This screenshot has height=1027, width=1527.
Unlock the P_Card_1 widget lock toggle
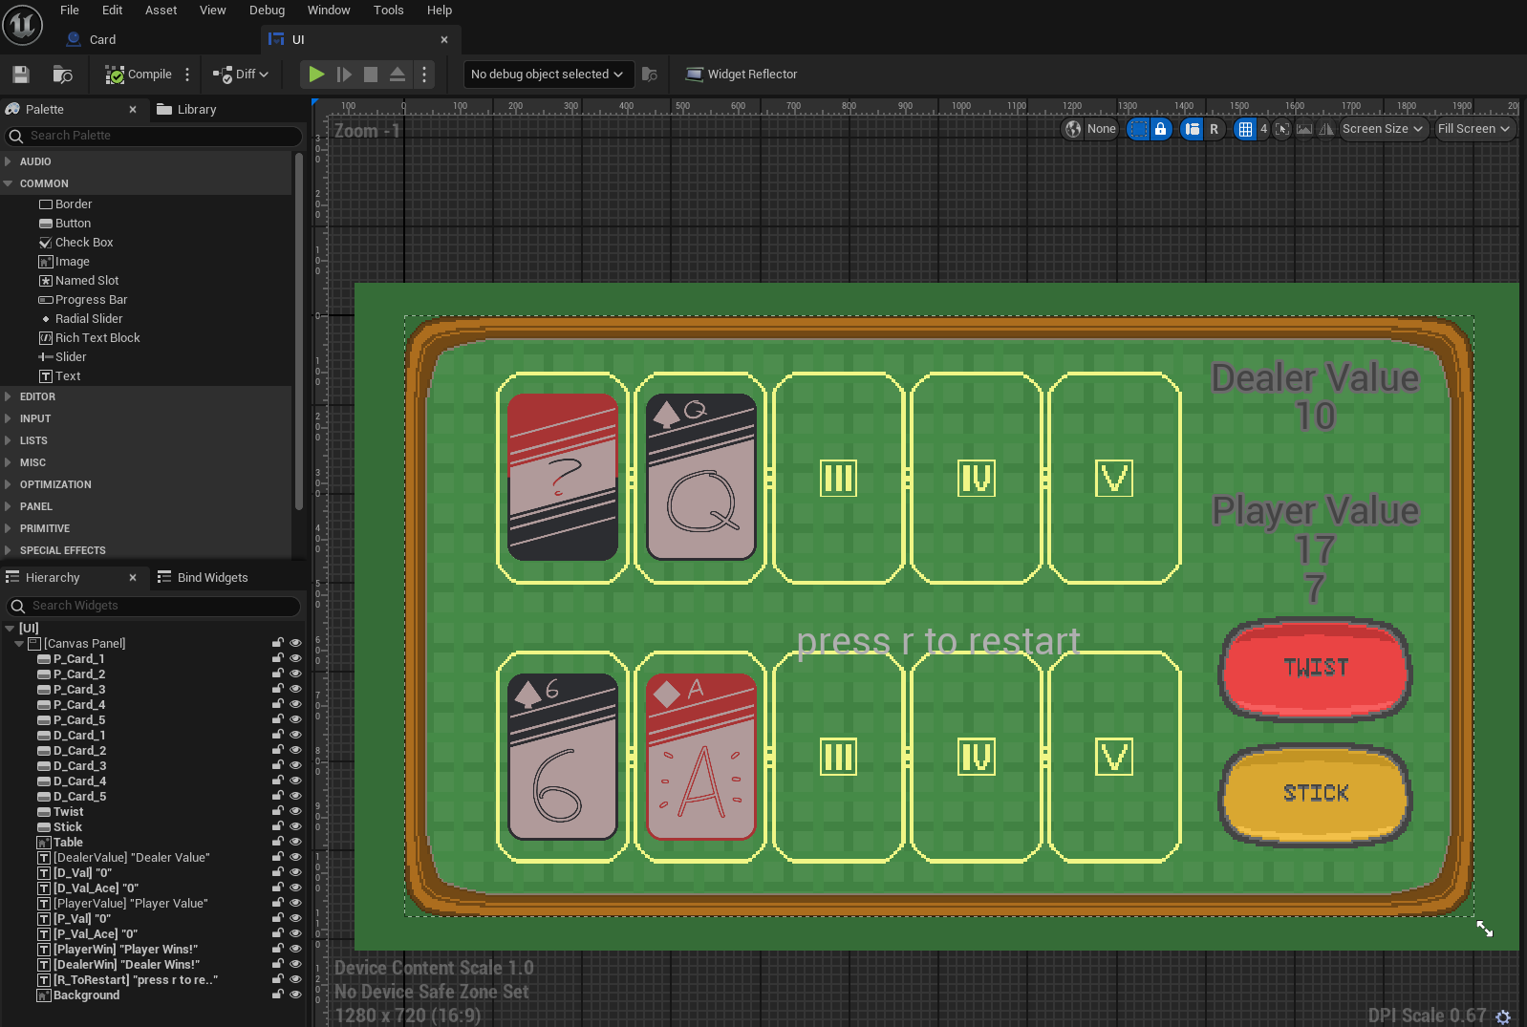278,659
